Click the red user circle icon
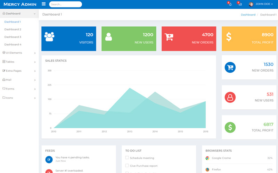 (x=230, y=97)
